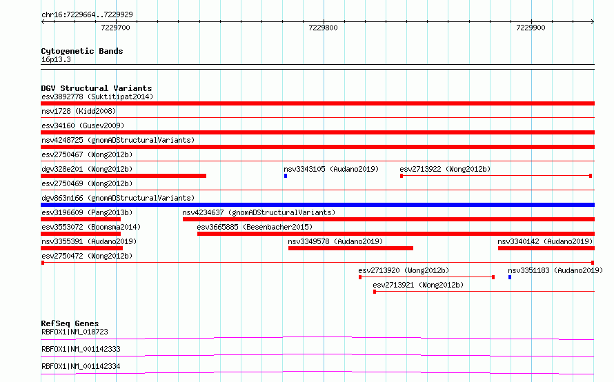This screenshot has height=382, width=614.
Task: Click nsv4234637 (gnomADStructuralVariants) label
Action: pos(259,212)
